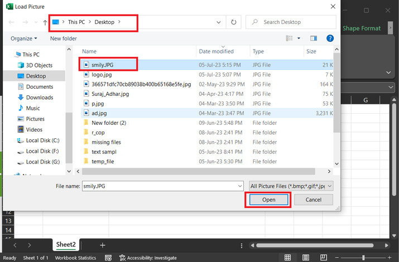The image size is (399, 262).
Task: Add a new sheet with plus button
Action: [103, 245]
